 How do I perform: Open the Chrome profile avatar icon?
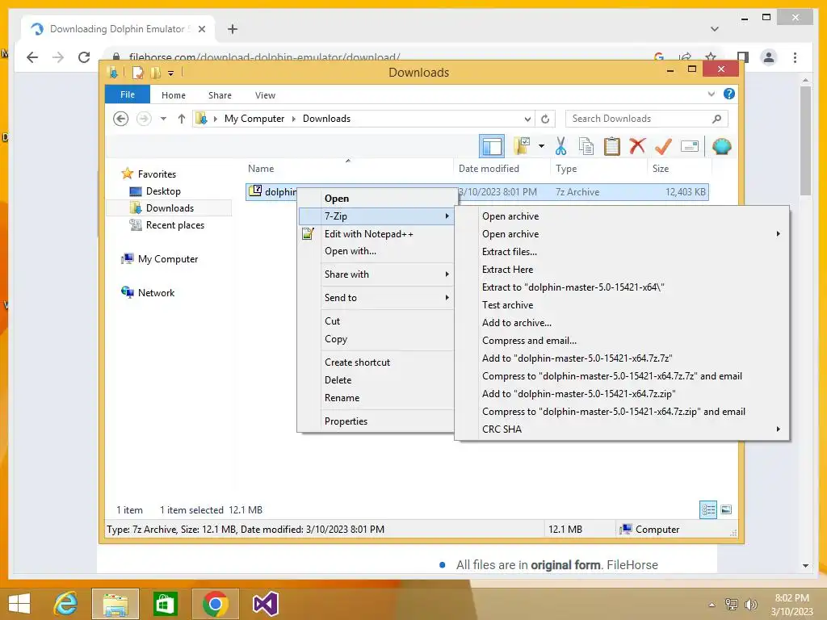pos(769,57)
